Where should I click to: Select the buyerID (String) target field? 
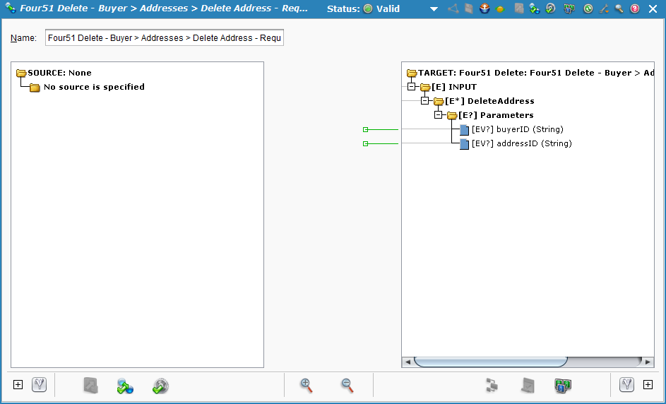517,129
